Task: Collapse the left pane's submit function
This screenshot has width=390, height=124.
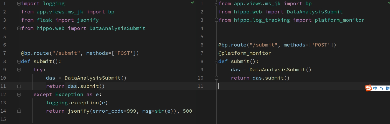Action: pyautogui.click(x=19, y=61)
